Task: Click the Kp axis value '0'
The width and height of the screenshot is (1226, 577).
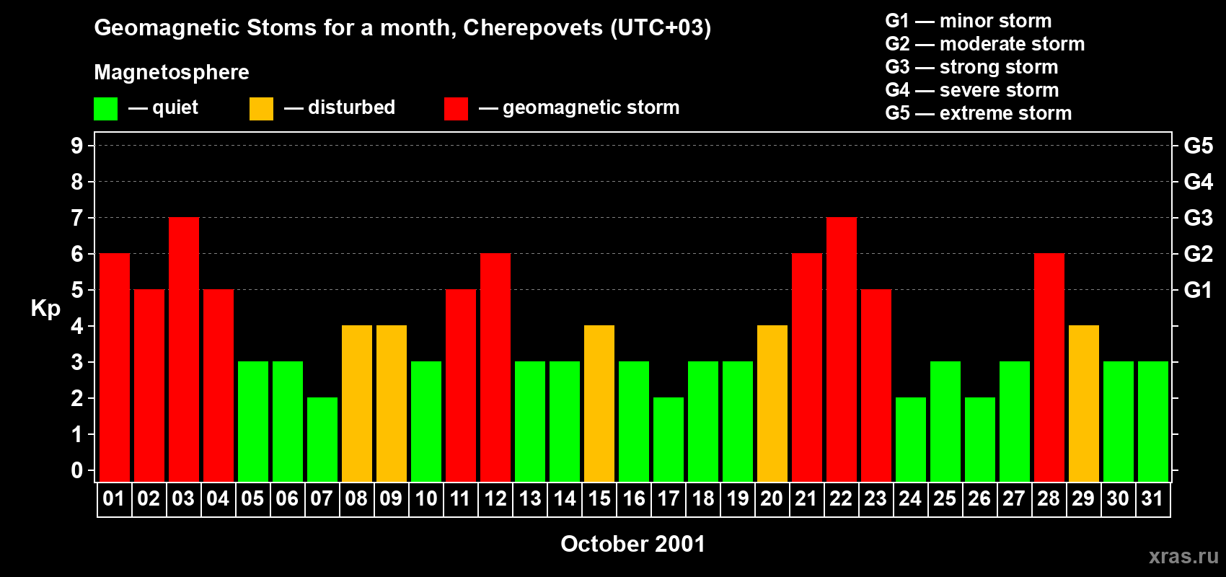Action: click(77, 470)
